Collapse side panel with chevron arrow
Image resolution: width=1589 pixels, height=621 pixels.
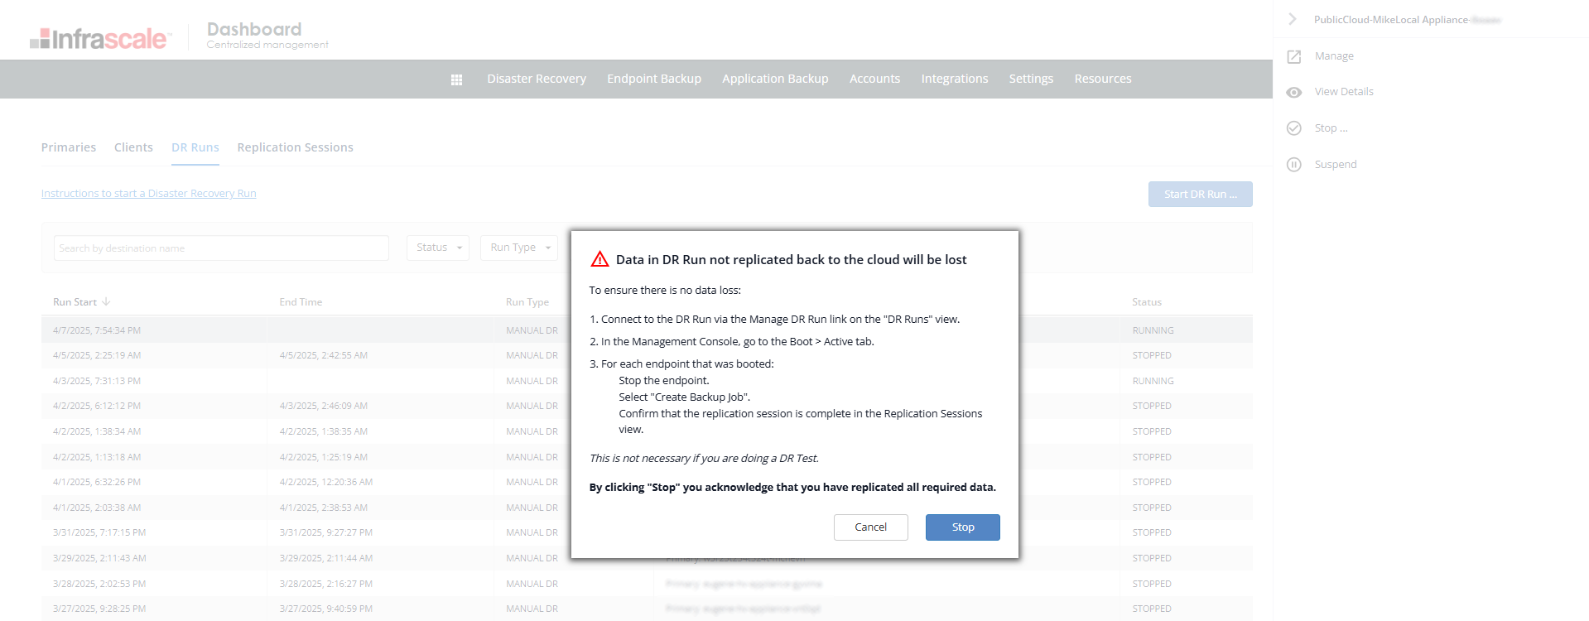[1293, 19]
